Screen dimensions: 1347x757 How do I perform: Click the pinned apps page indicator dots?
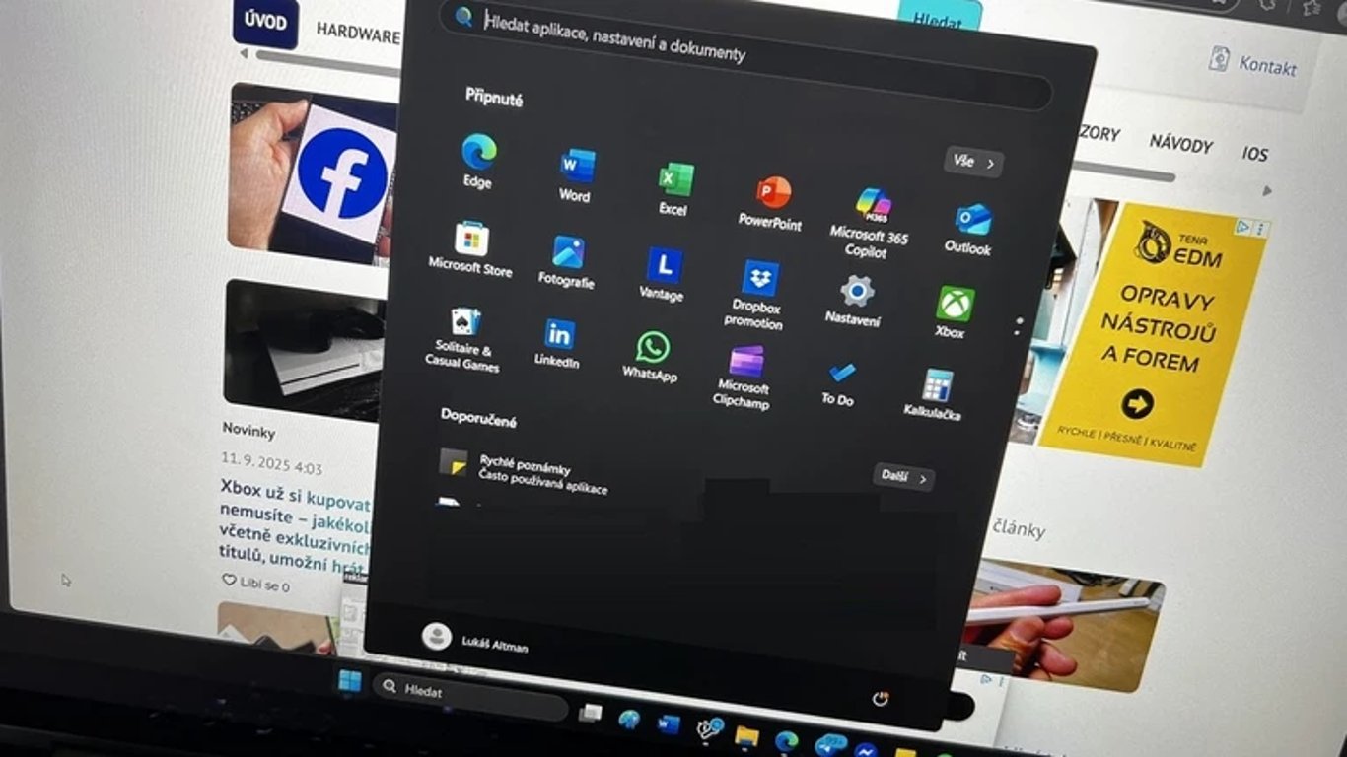point(1018,325)
